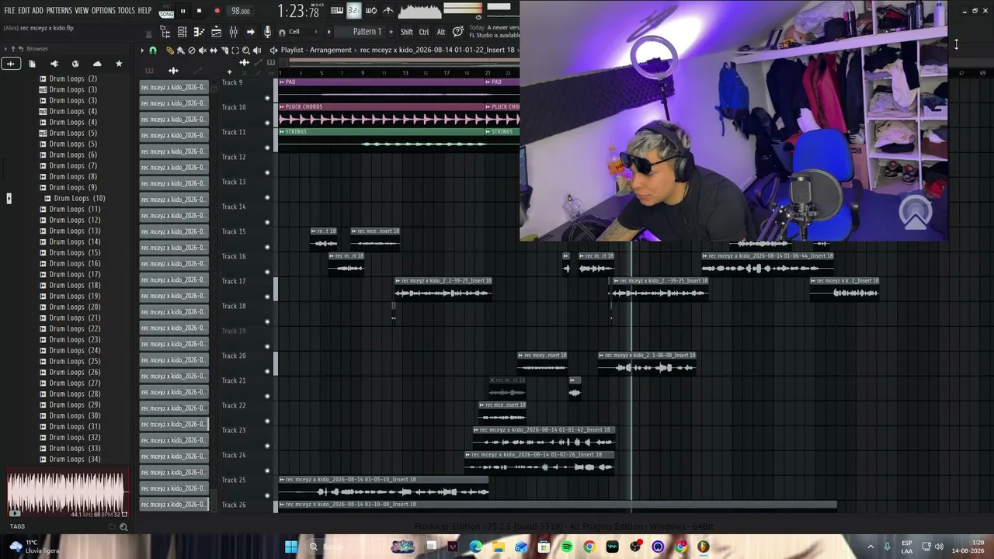Mute Track 16 with its LED
This screenshot has width=994, height=559.
click(x=268, y=272)
